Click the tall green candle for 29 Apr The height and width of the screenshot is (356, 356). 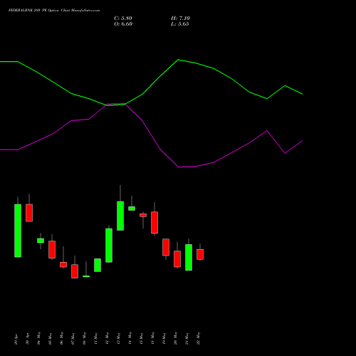[x=18, y=231]
